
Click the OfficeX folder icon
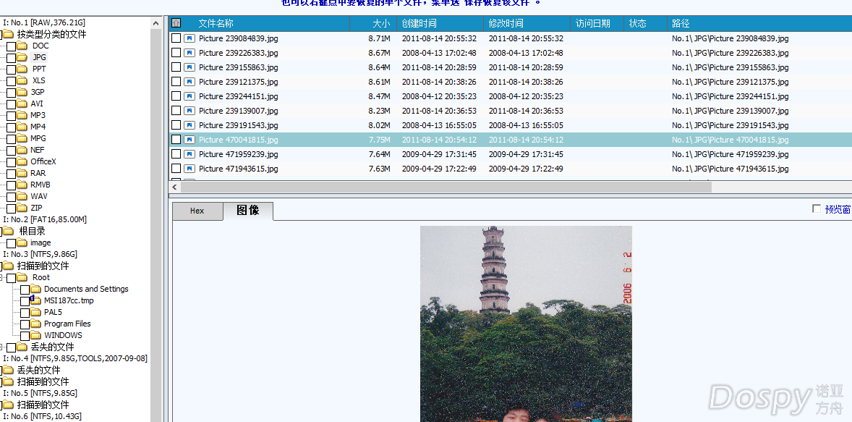tap(22, 161)
